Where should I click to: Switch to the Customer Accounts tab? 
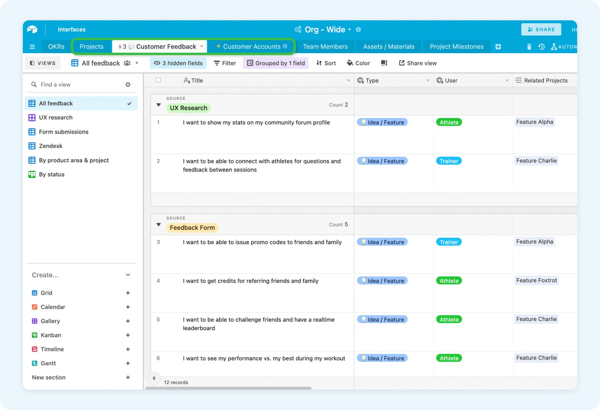click(x=252, y=46)
